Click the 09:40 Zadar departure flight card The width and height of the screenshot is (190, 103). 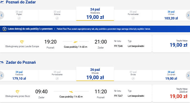tap(76, 93)
